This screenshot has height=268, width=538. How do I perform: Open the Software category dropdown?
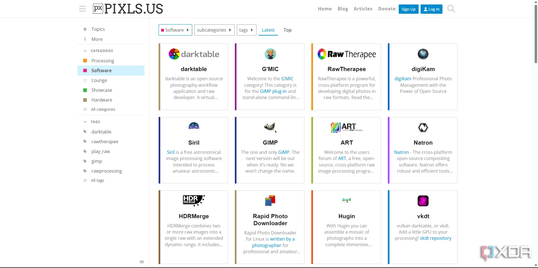click(175, 30)
